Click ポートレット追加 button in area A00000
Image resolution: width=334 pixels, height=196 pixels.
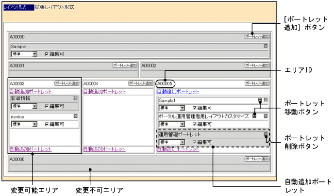(257, 36)
